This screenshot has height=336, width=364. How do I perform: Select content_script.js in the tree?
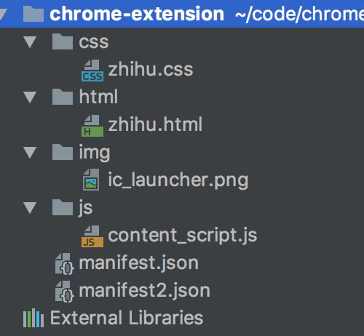point(183,236)
